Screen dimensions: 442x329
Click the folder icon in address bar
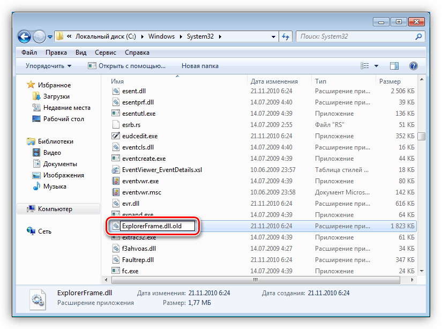click(x=59, y=36)
